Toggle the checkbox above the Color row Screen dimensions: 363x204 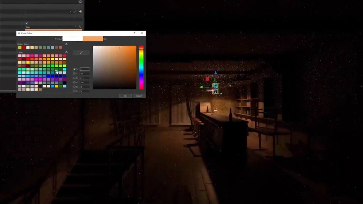(27, 23)
